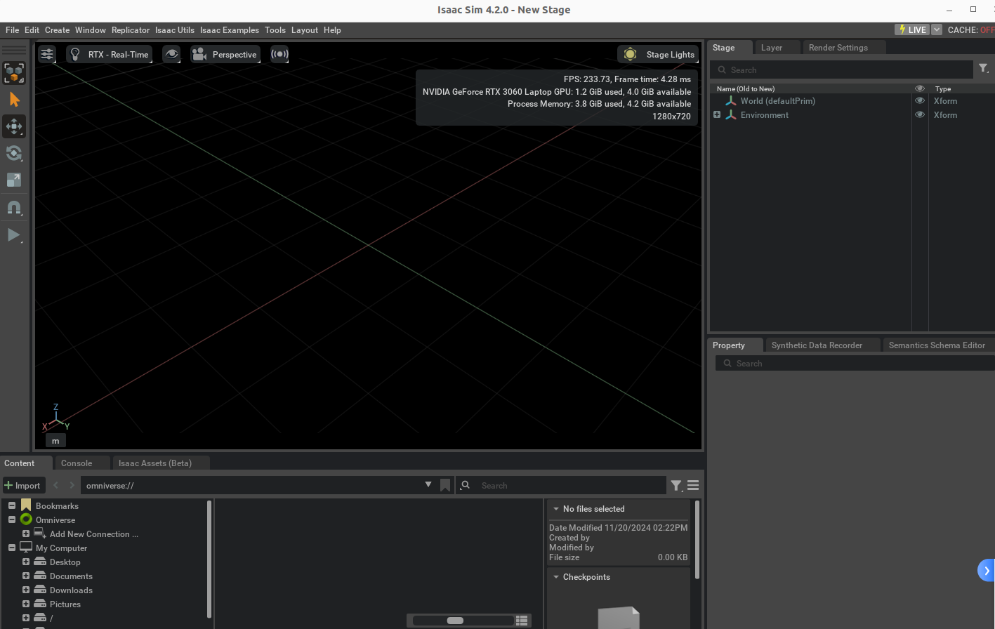Go forward in Content browser history

(72, 485)
